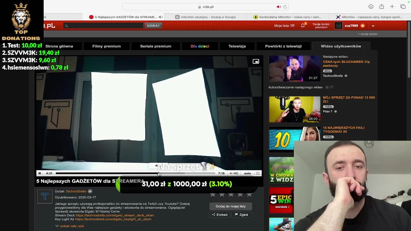Focus the cda.pl search field

103,26
